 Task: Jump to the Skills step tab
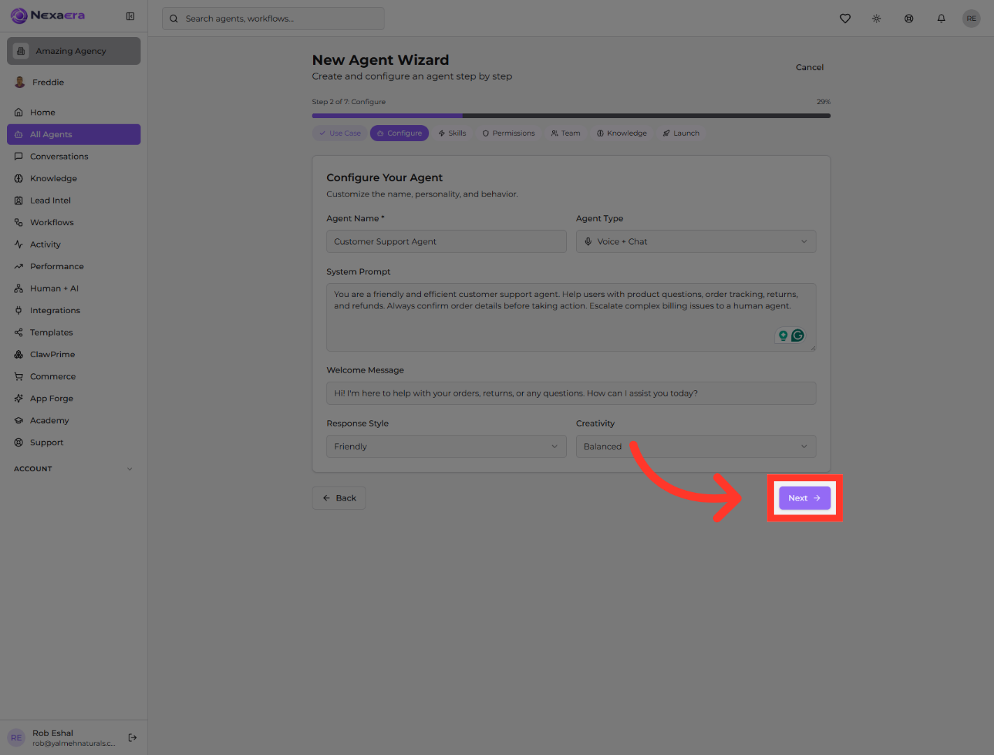coord(452,134)
